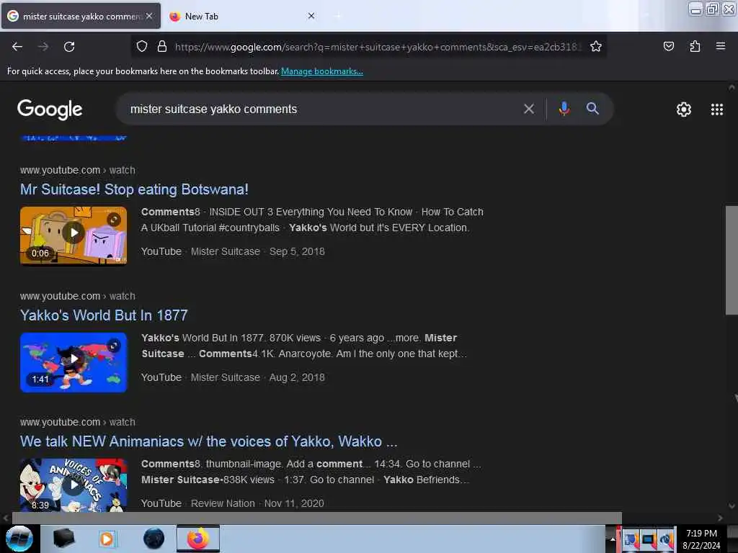Expand preview on Botswana thumbnail
The width and height of the screenshot is (738, 553).
[x=114, y=220]
